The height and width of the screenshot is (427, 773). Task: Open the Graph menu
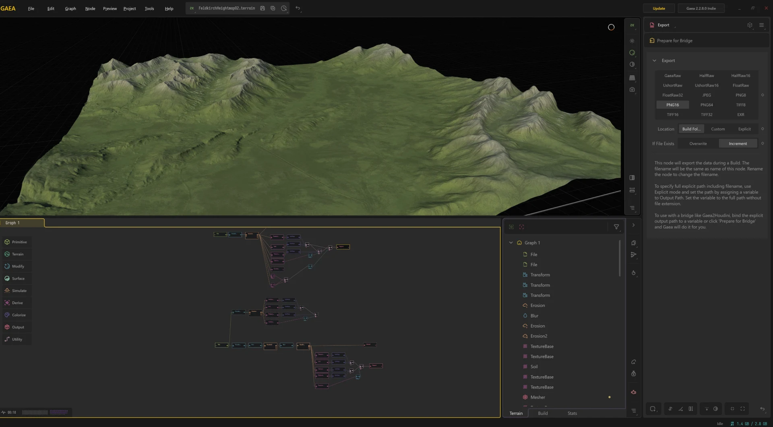tap(70, 8)
